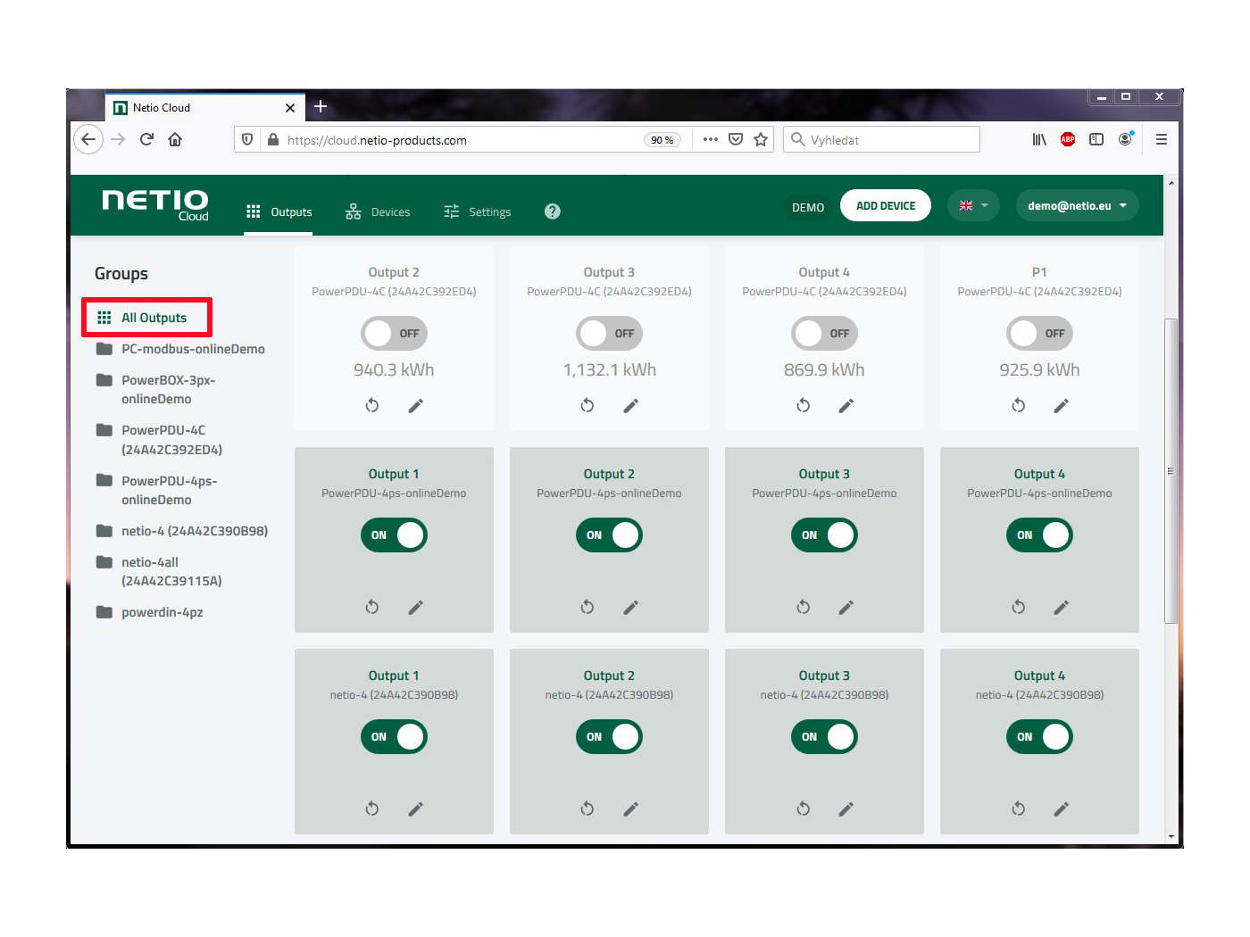This screenshot has height=937, width=1250.
Task: Switch to the Devices tab
Action: click(x=378, y=212)
